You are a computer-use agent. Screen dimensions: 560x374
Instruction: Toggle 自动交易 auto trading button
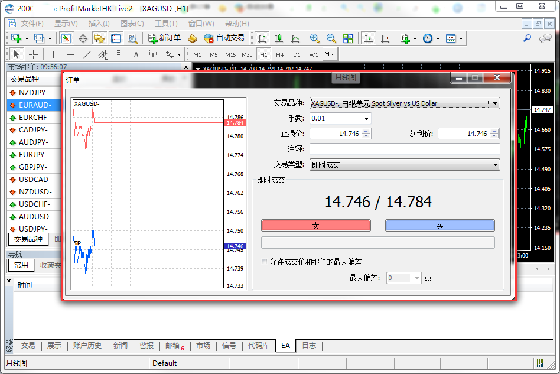pyautogui.click(x=224, y=38)
